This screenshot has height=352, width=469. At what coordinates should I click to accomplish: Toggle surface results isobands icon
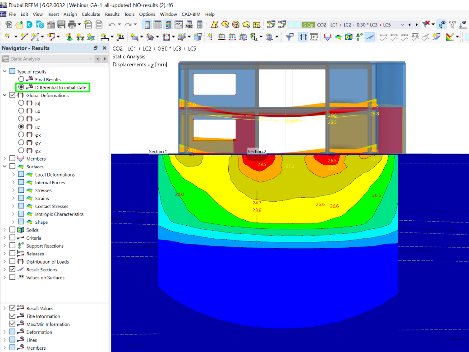point(338,37)
